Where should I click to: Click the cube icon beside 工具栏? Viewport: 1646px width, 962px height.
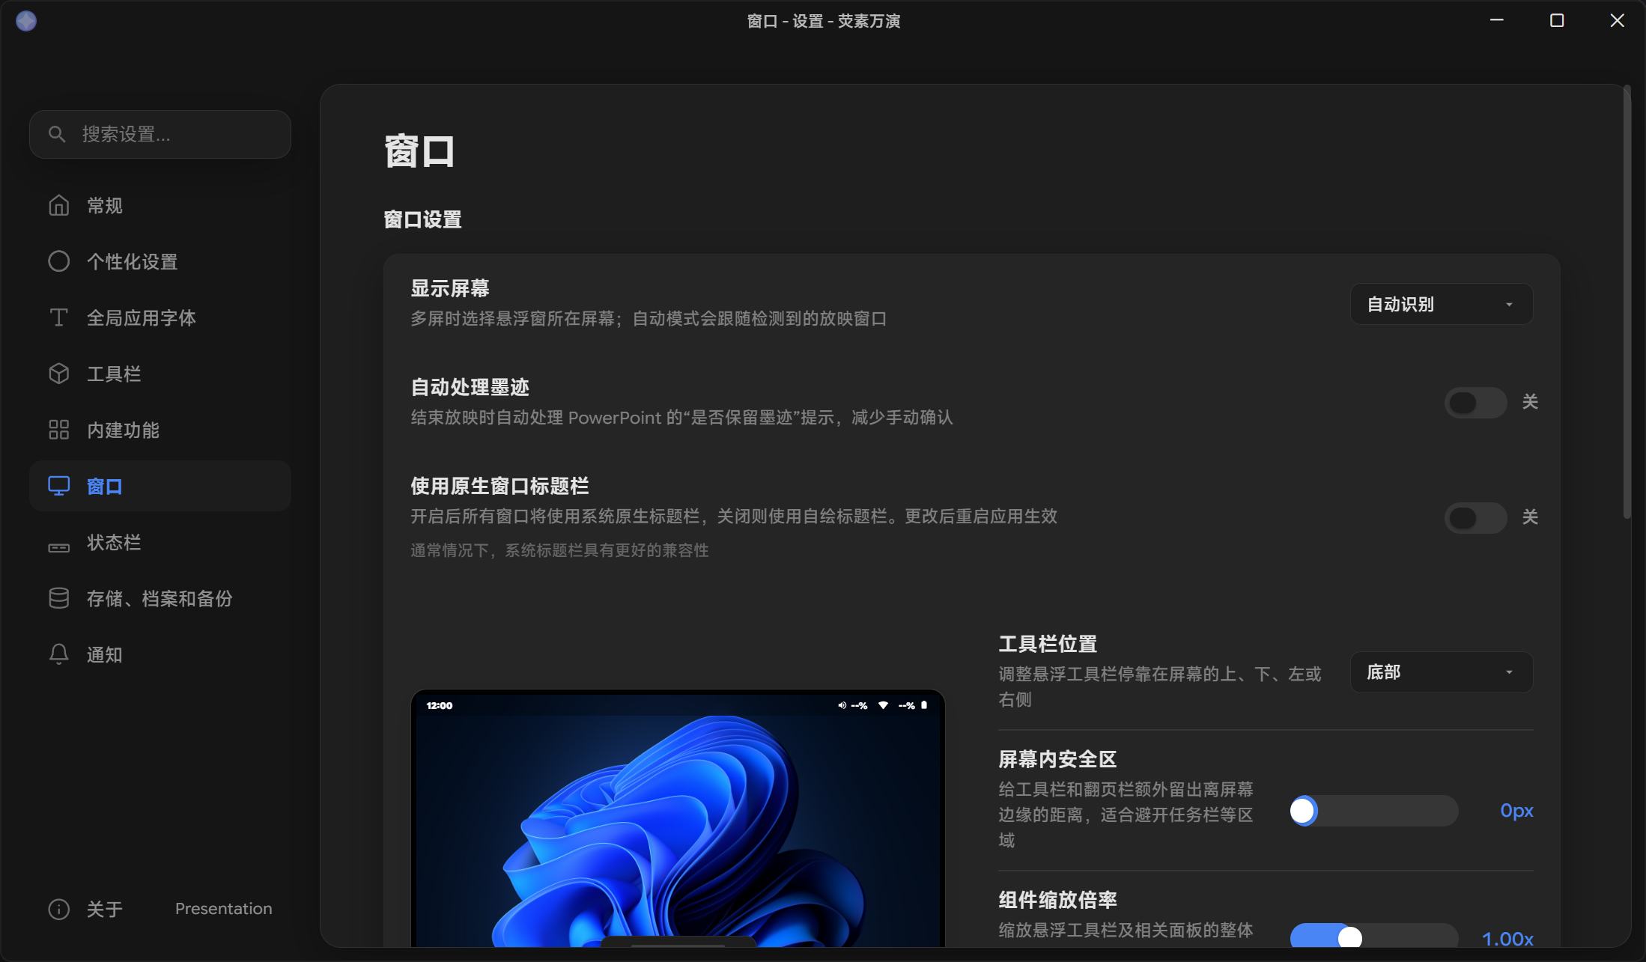click(58, 374)
